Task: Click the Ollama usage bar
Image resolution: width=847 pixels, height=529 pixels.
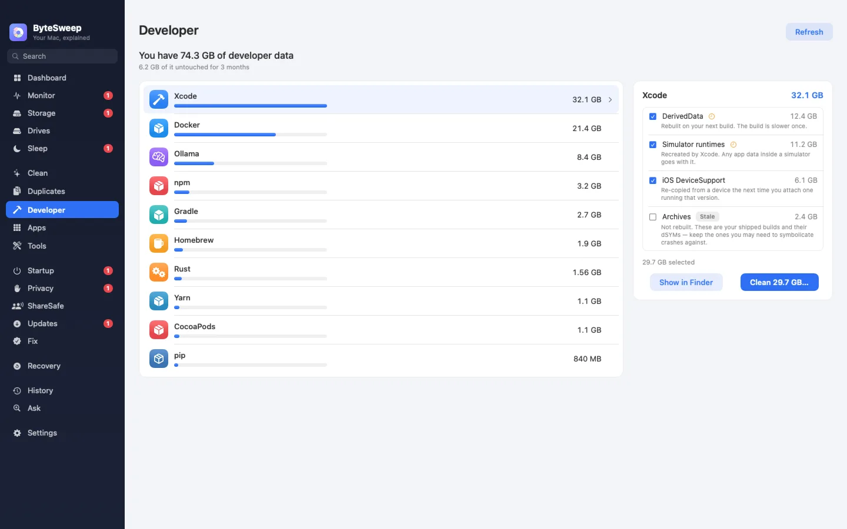Action: [251, 163]
